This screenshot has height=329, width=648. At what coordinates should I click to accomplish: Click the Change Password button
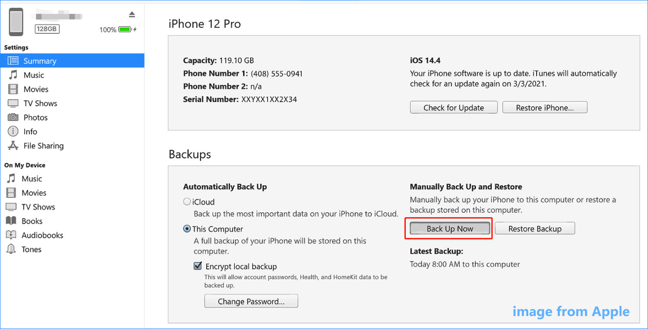(251, 301)
